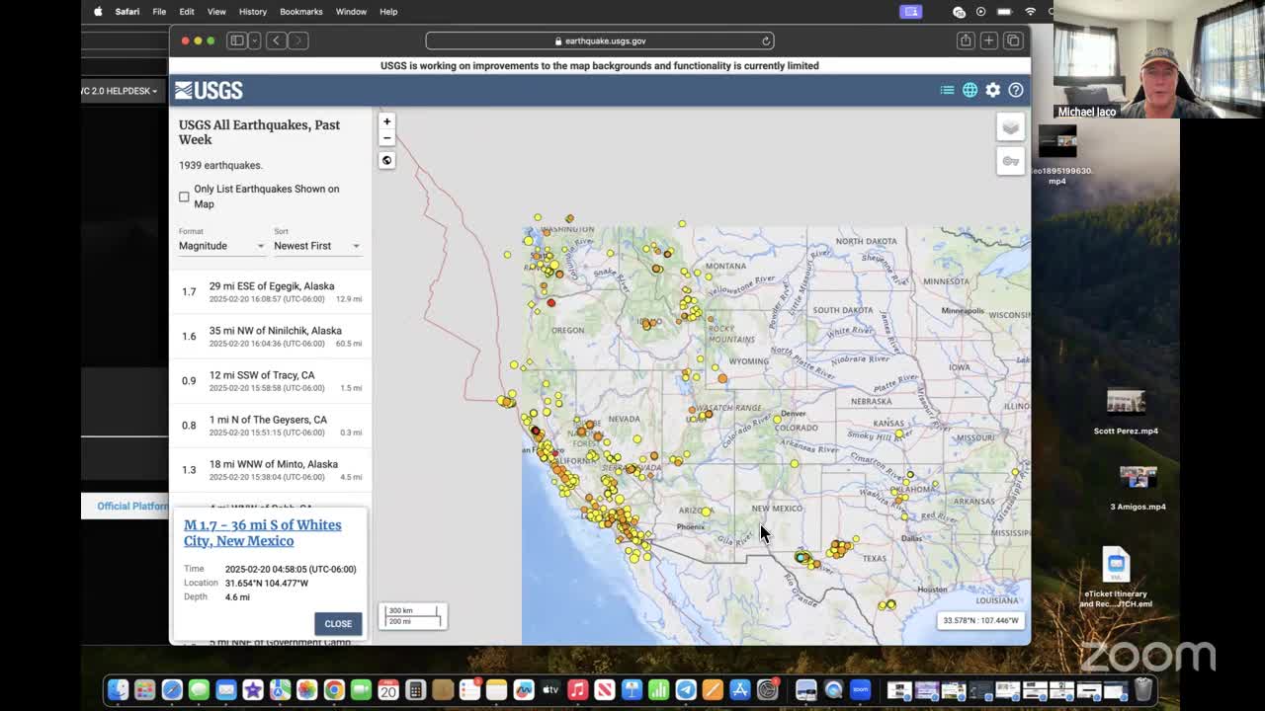
Task: Enable Only List Earthquakes Shown on Map
Action: click(184, 197)
